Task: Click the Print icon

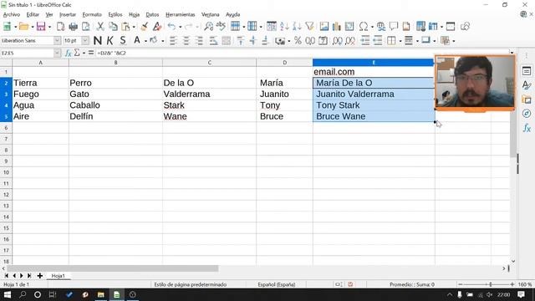Action: 73,26
